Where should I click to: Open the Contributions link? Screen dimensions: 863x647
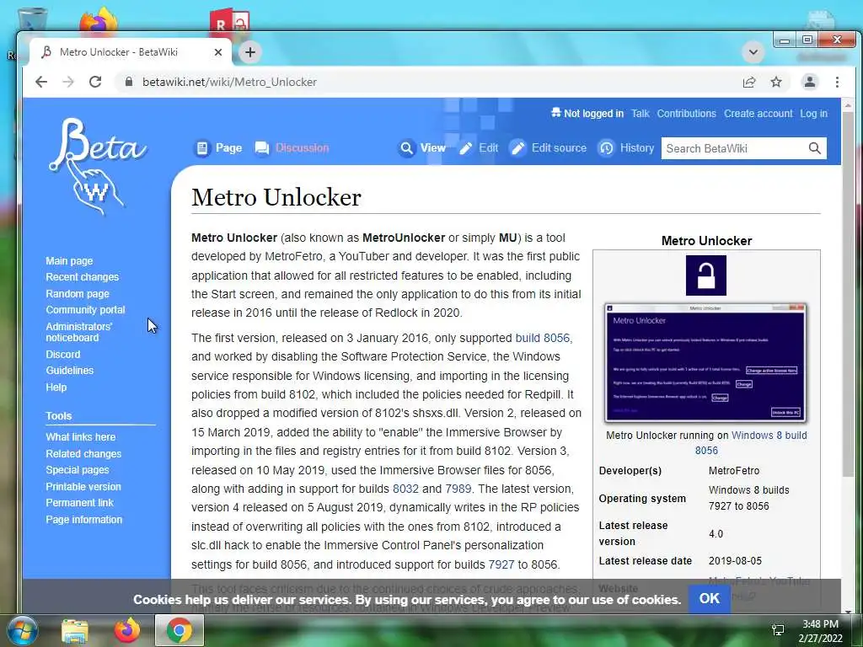(686, 114)
